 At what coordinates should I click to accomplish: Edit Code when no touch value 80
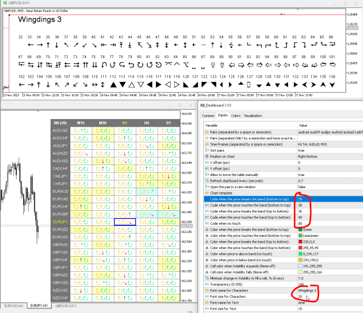pos(330,224)
